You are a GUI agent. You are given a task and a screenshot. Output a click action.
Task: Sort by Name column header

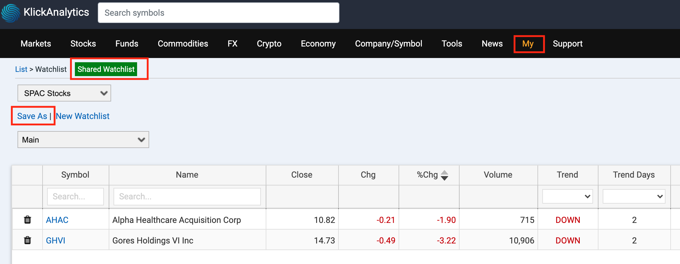coord(187,175)
